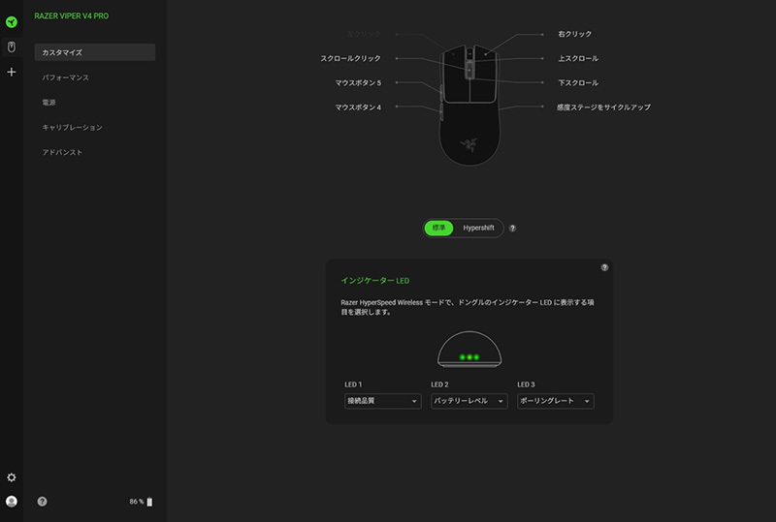Open LED 3 ポーリングレート dropdown

pos(555,401)
